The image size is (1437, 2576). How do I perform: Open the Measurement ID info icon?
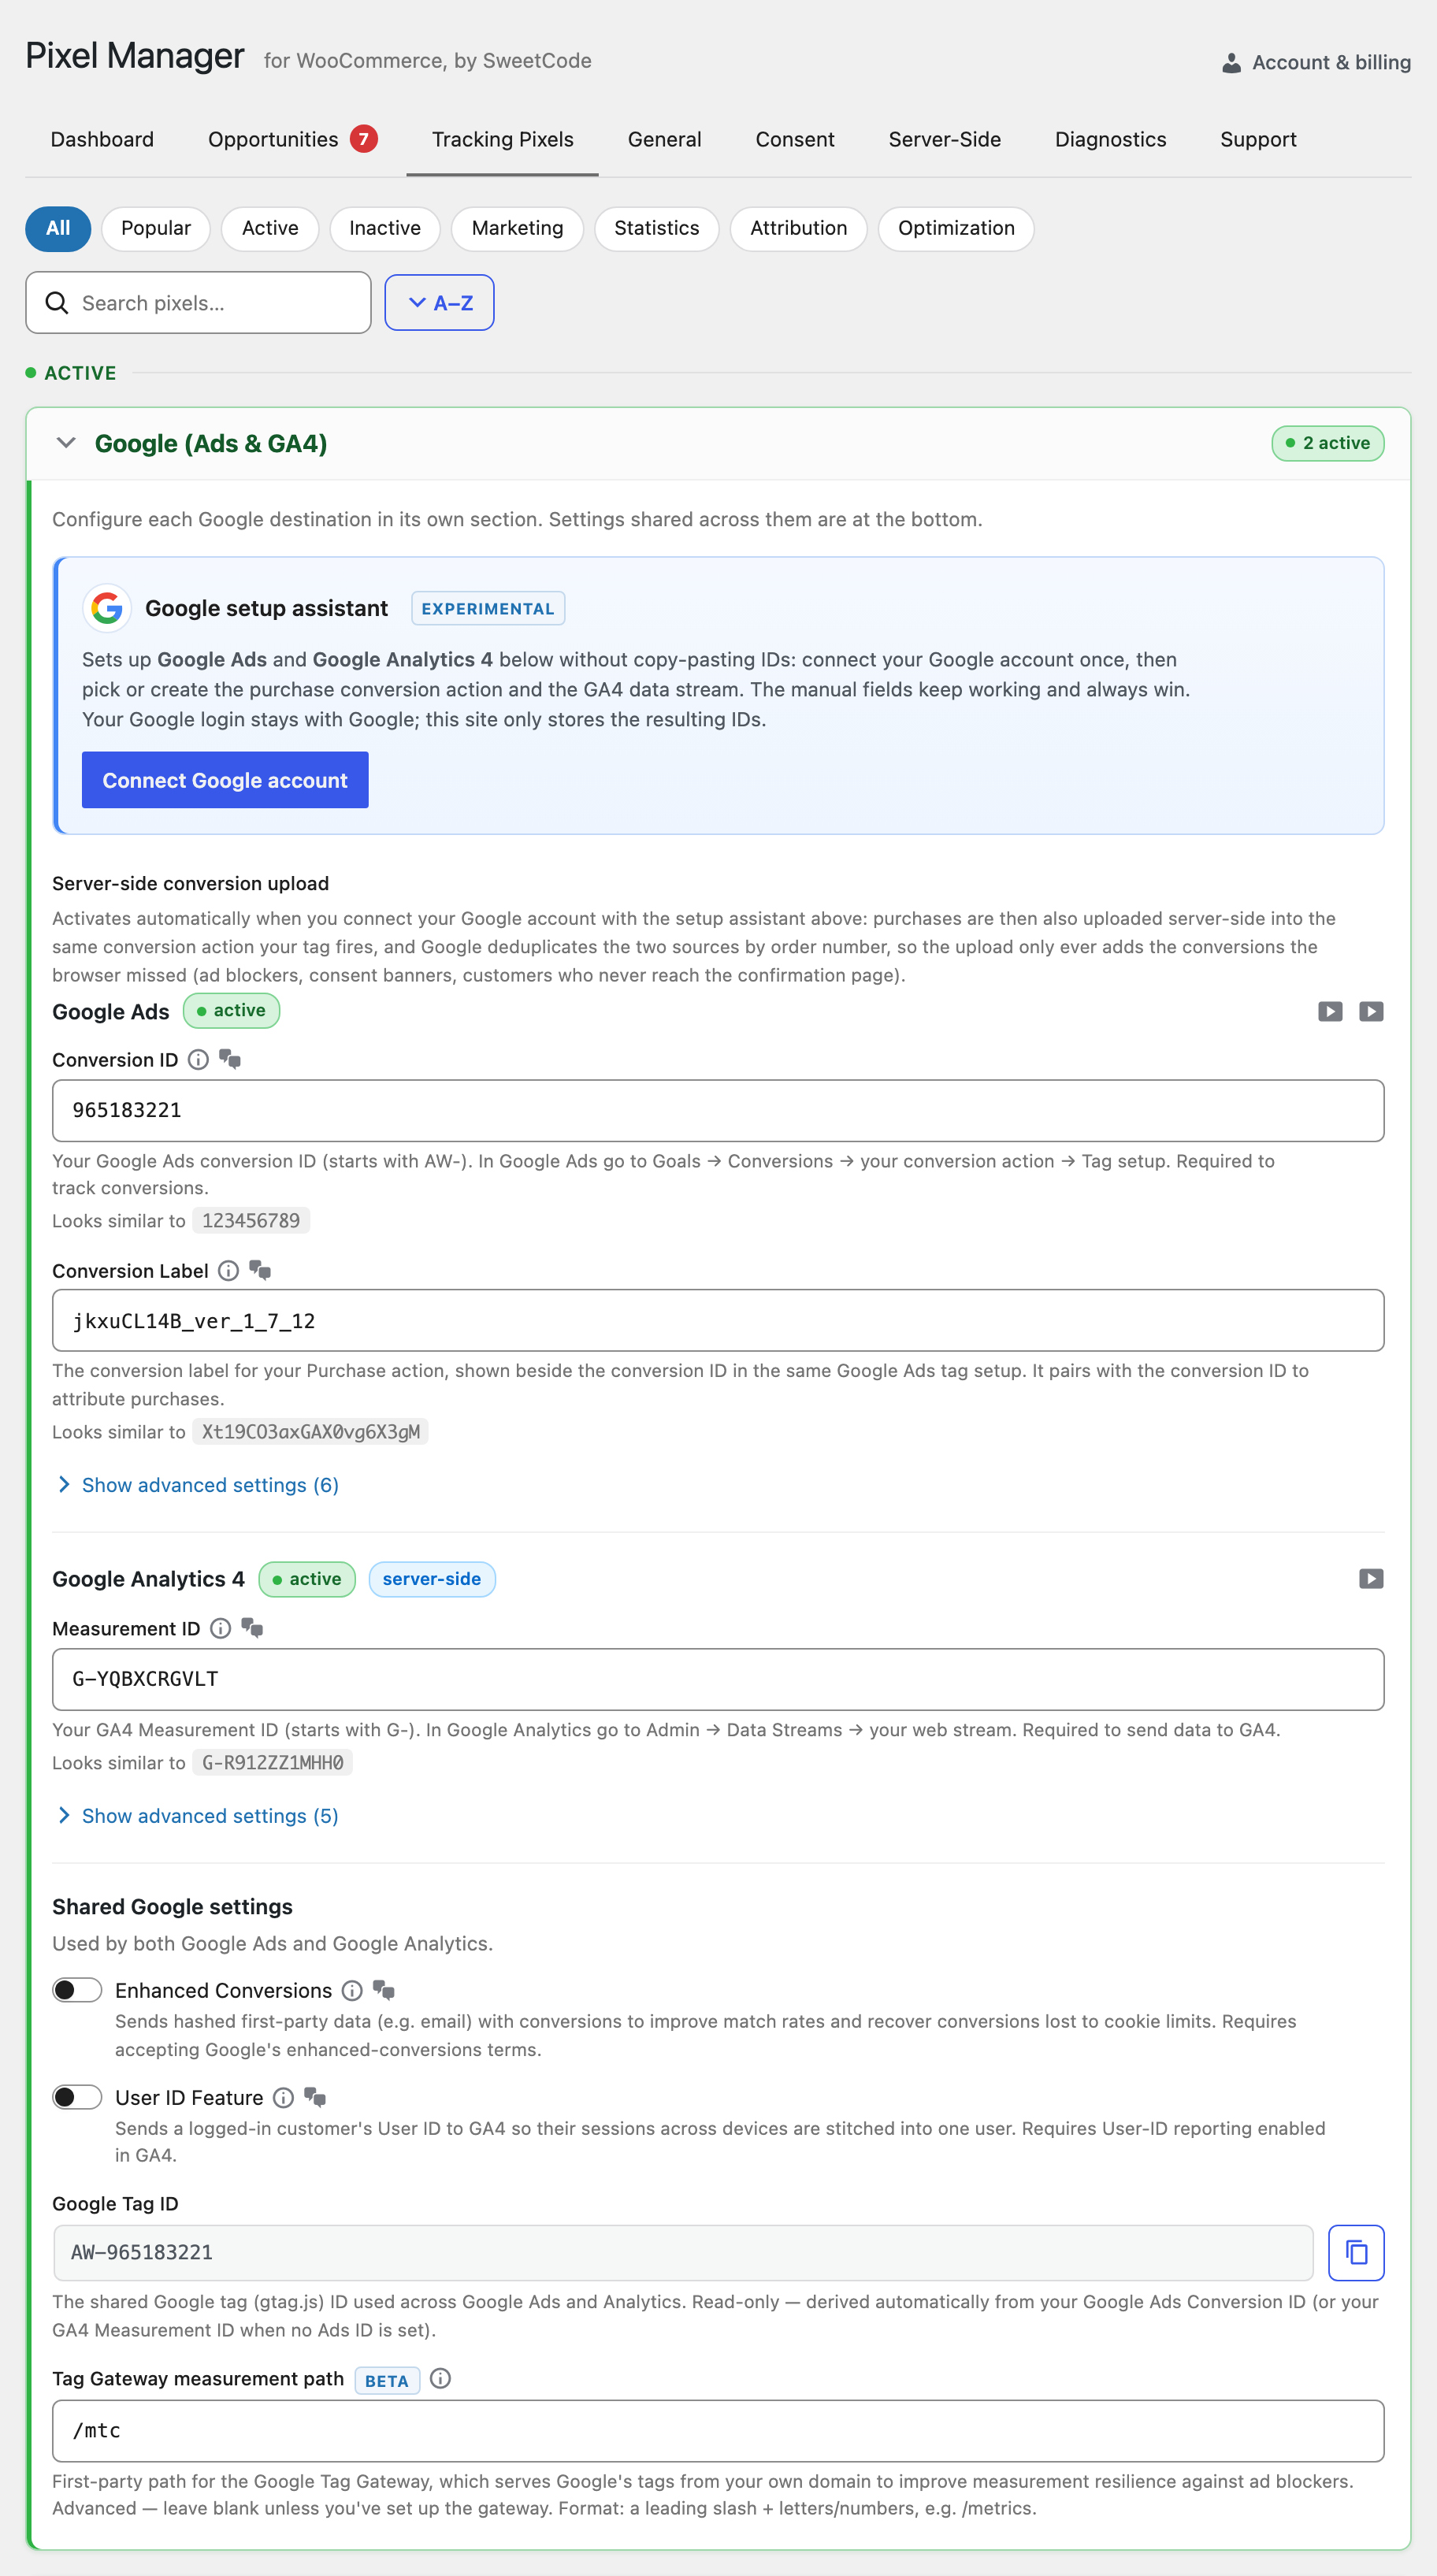(x=220, y=1629)
